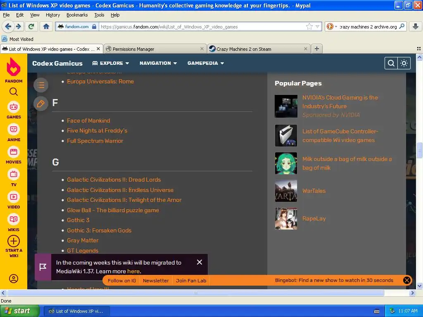Open the Bookmarks menu

pos(77,15)
